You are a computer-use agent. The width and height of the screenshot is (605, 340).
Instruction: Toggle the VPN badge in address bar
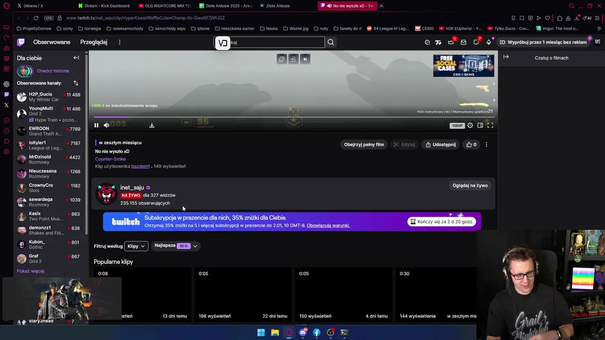point(49,18)
